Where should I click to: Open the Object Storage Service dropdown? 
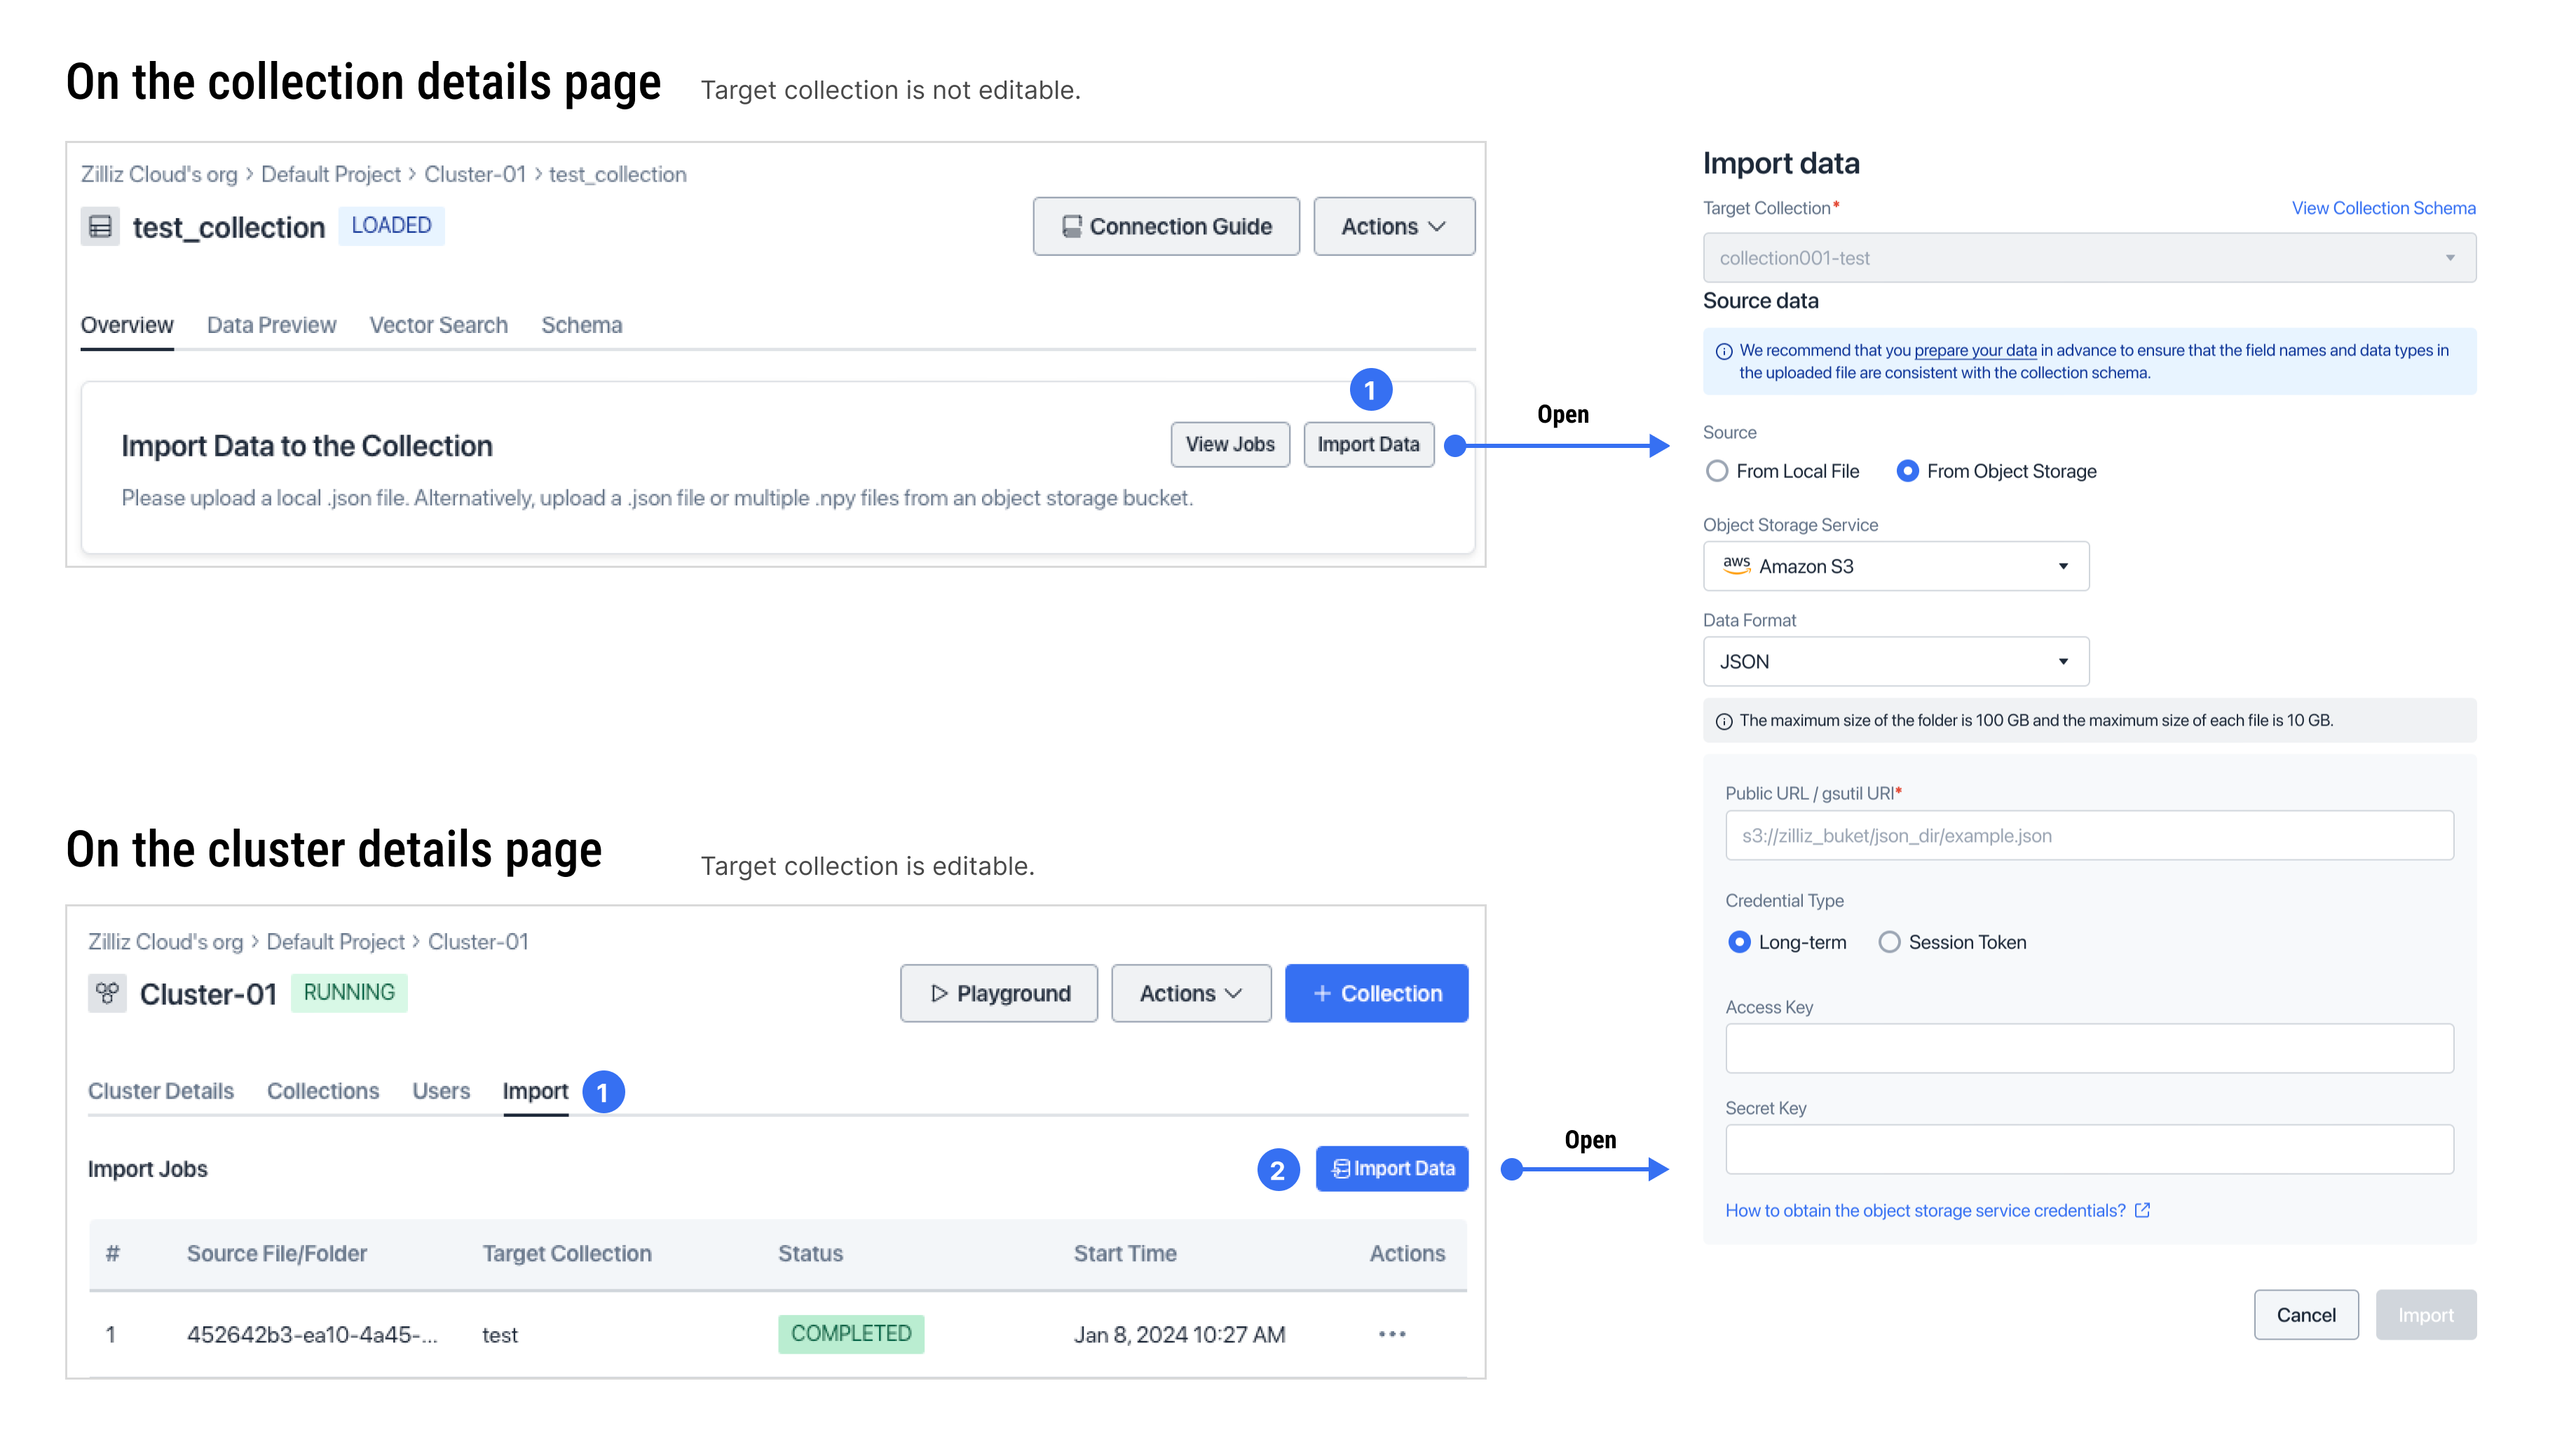click(x=1896, y=566)
